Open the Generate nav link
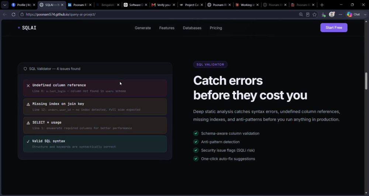The height and width of the screenshot is (196, 369). pos(142,28)
